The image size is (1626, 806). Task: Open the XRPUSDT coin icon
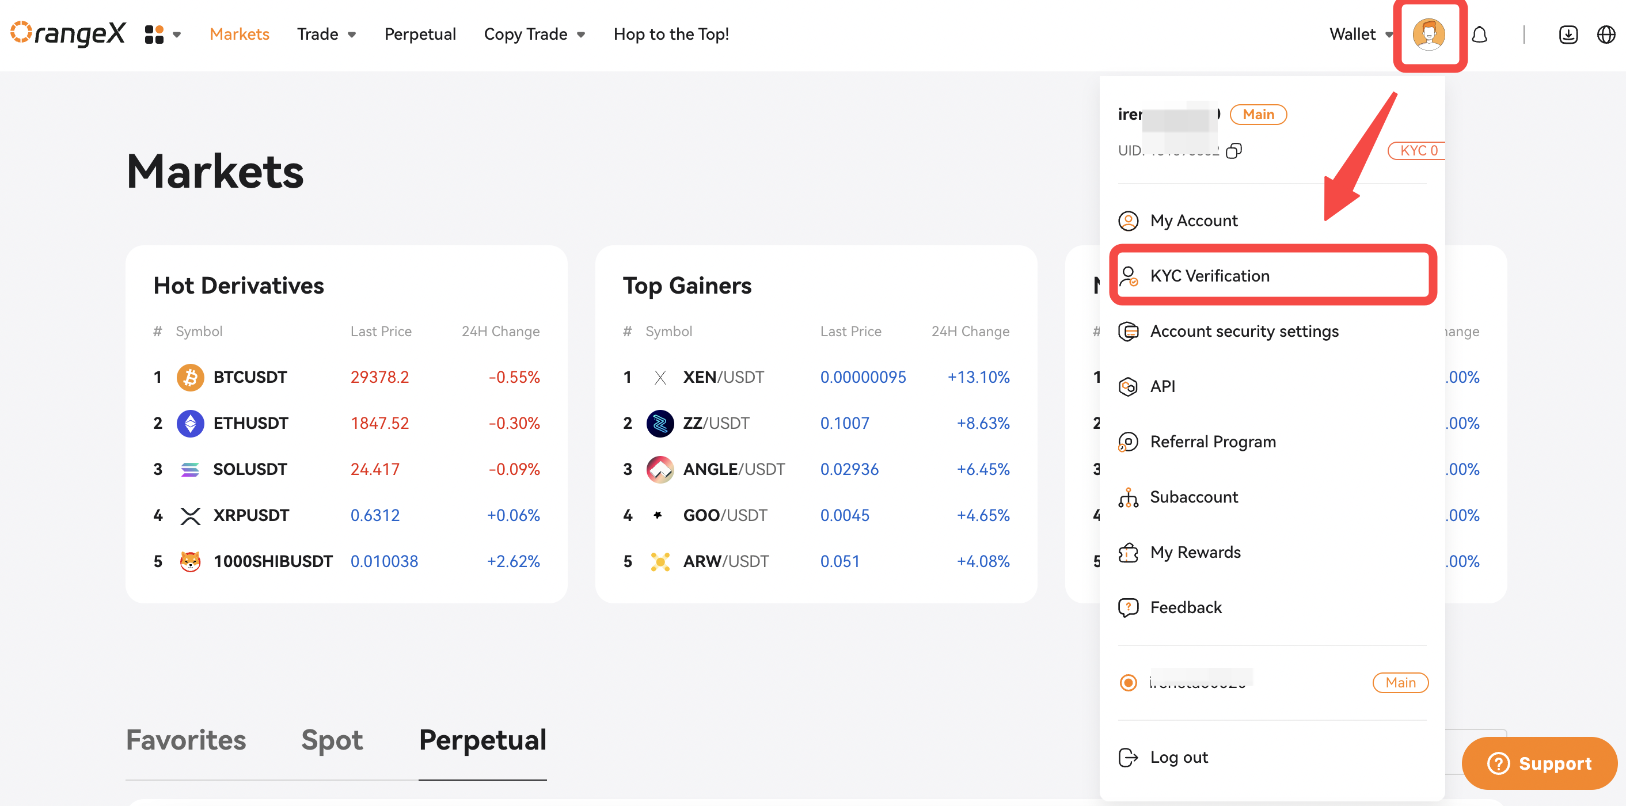pos(190,516)
